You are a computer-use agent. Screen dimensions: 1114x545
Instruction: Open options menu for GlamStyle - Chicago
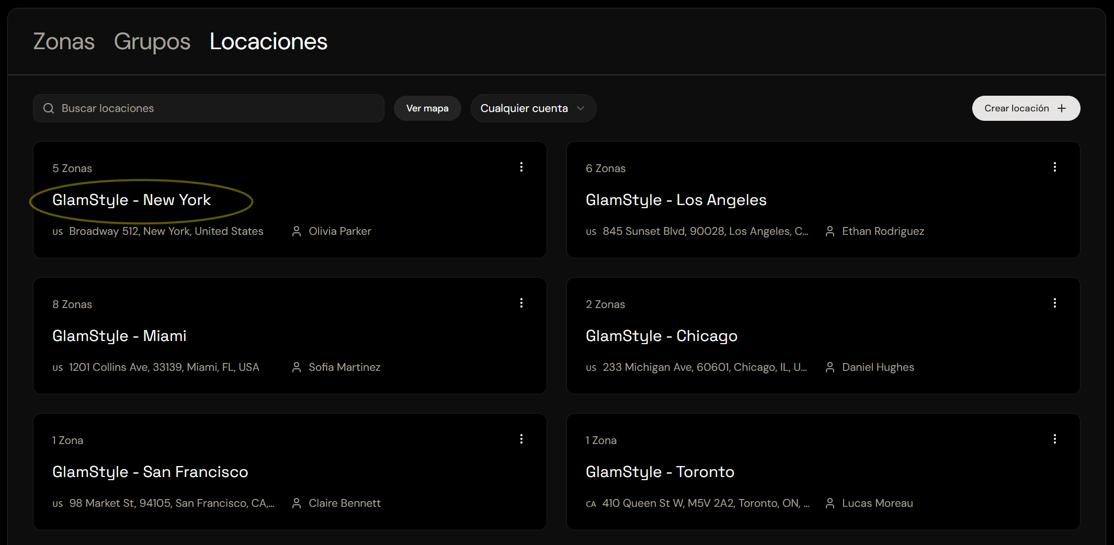click(1055, 303)
